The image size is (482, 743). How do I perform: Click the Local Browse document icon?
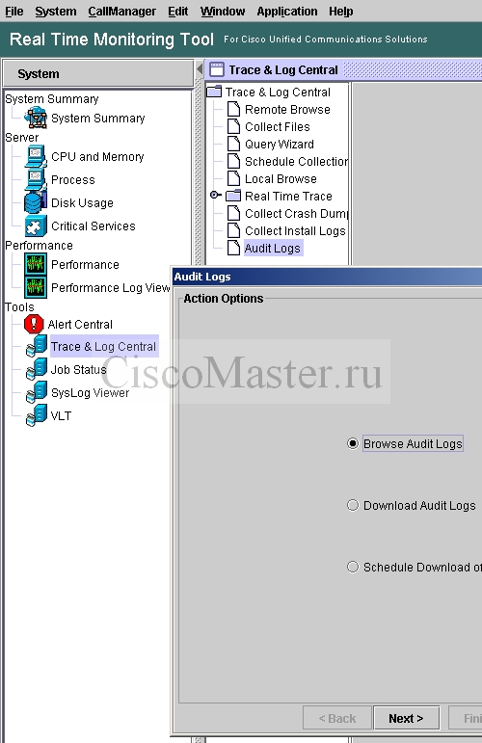(233, 178)
